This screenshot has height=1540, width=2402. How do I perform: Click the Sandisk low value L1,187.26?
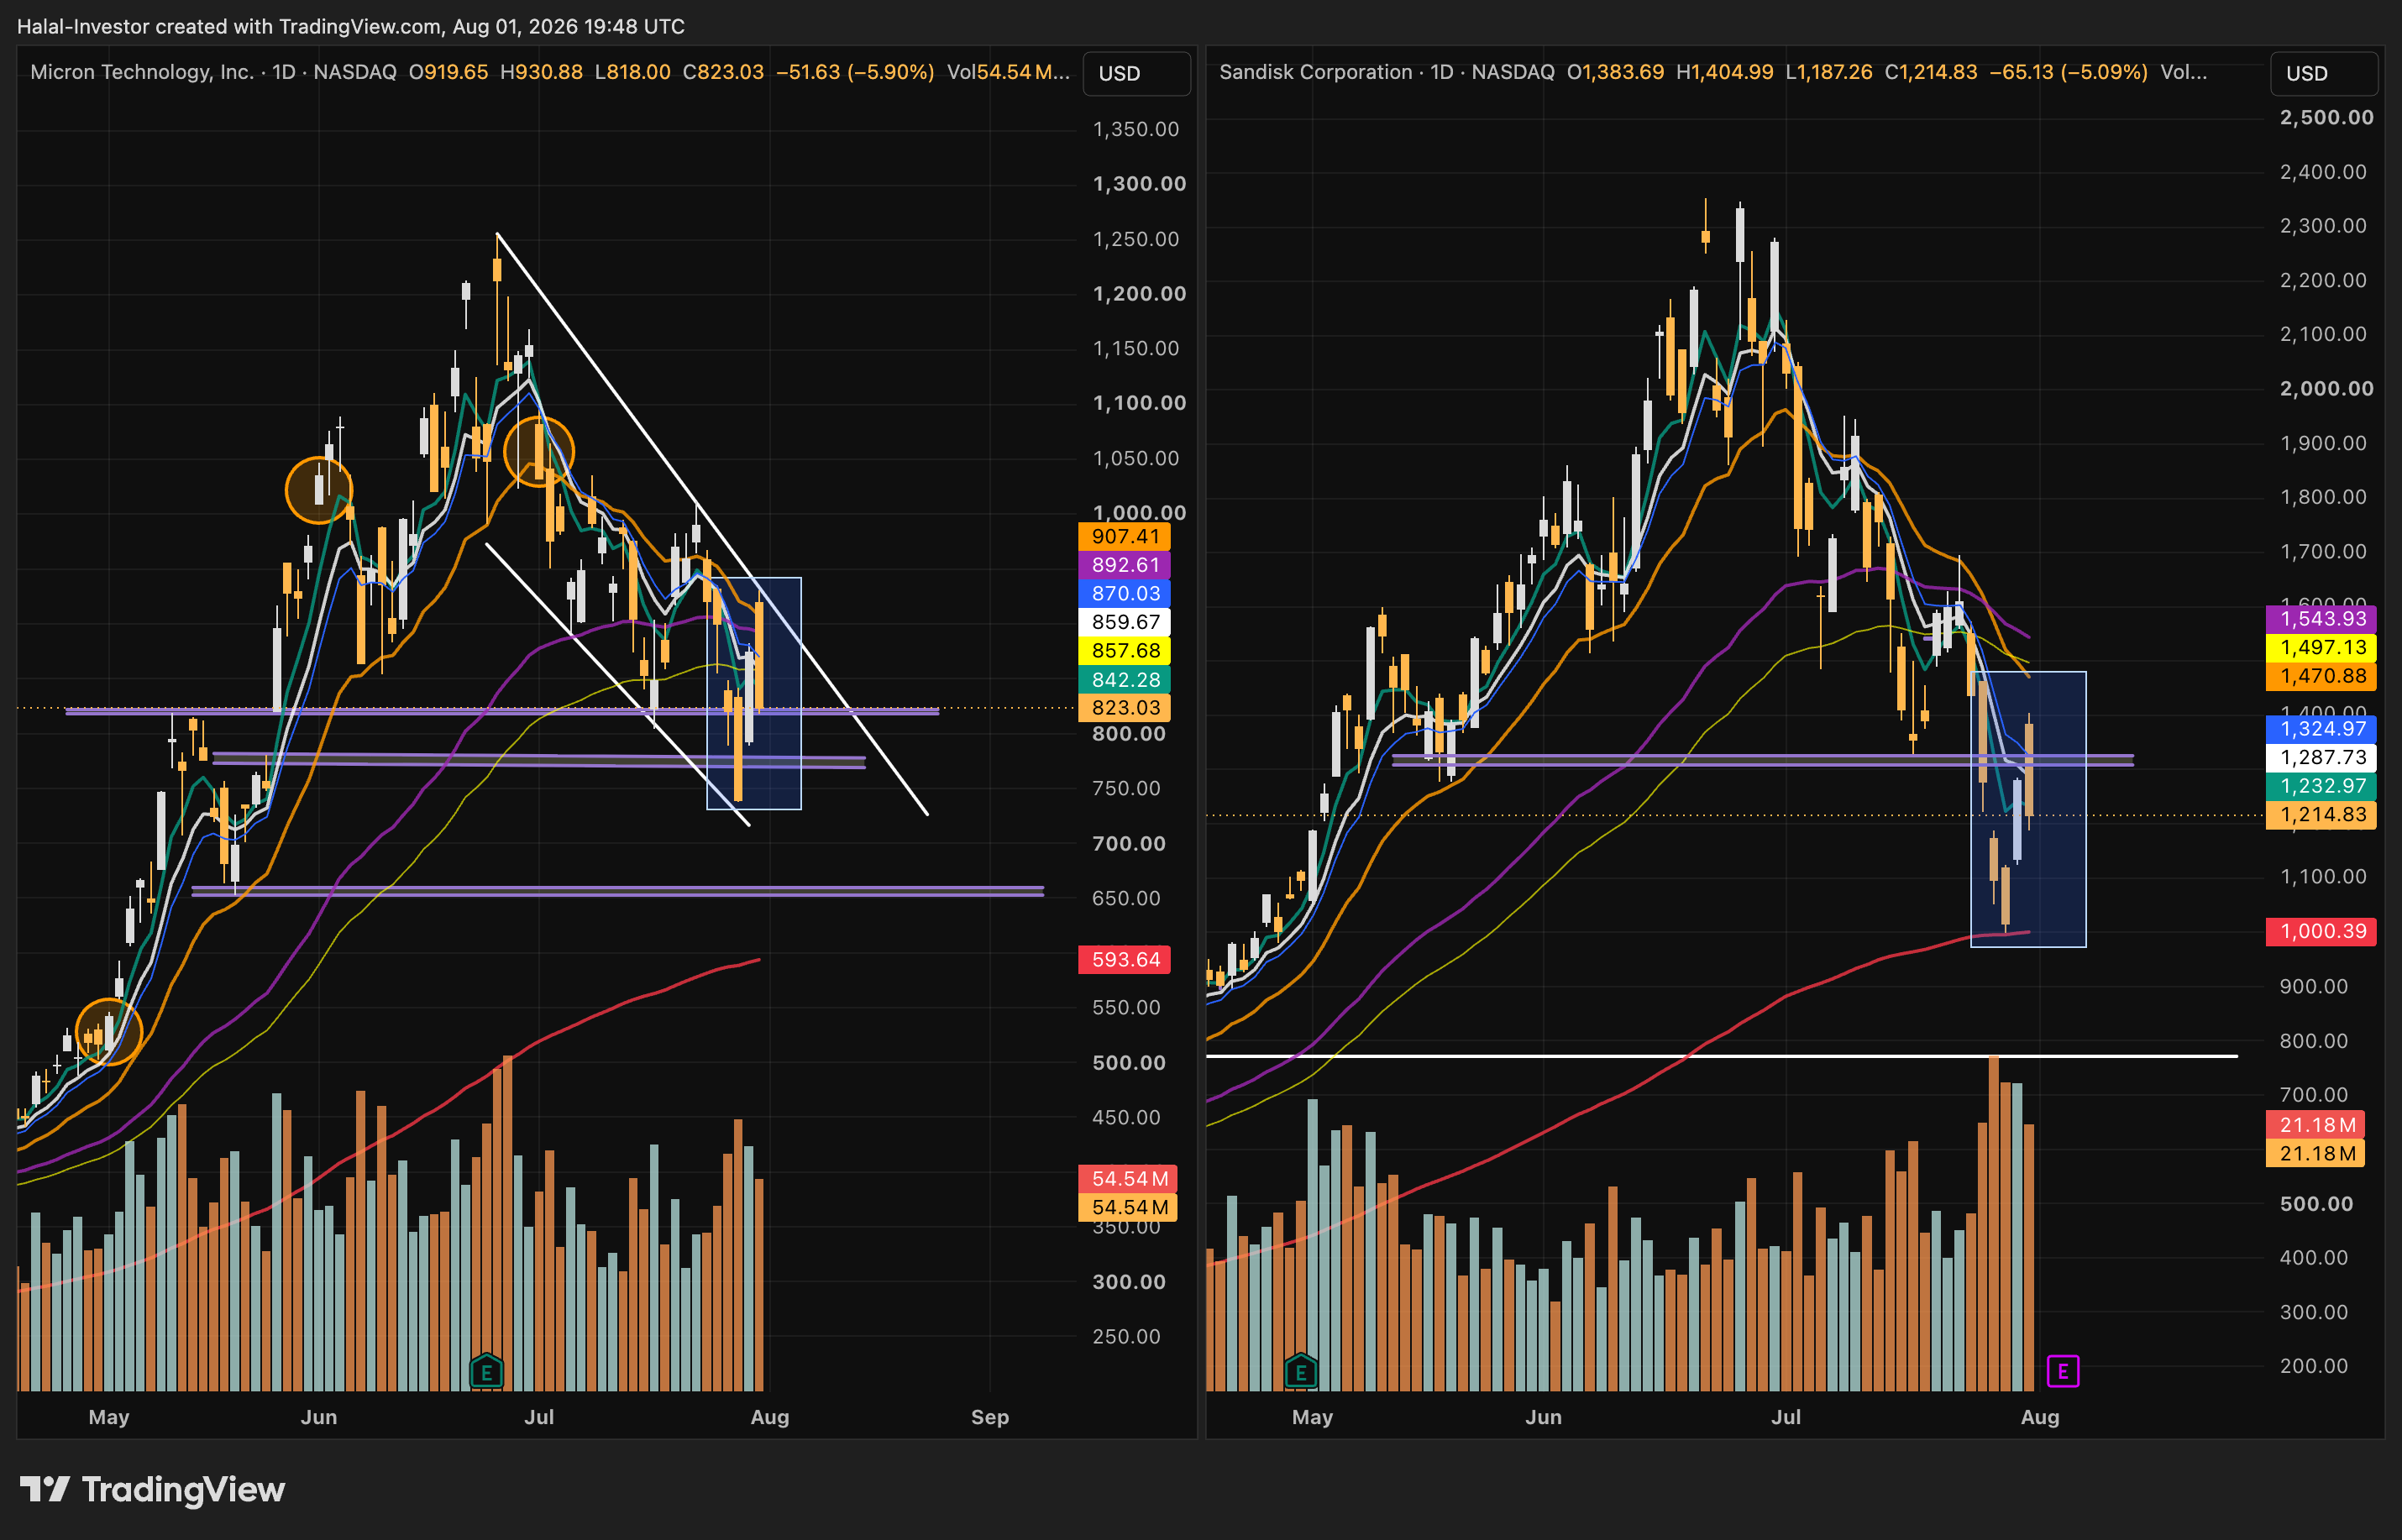(1828, 72)
